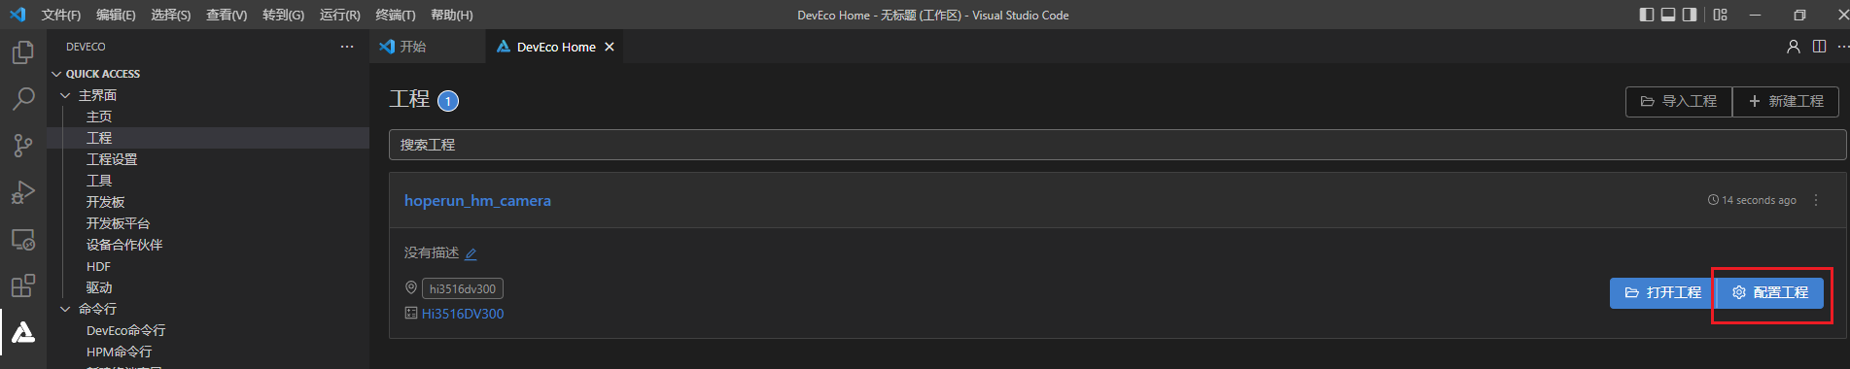The width and height of the screenshot is (1850, 369).
Task: Click the 配置工程 button
Action: pyautogui.click(x=1770, y=292)
